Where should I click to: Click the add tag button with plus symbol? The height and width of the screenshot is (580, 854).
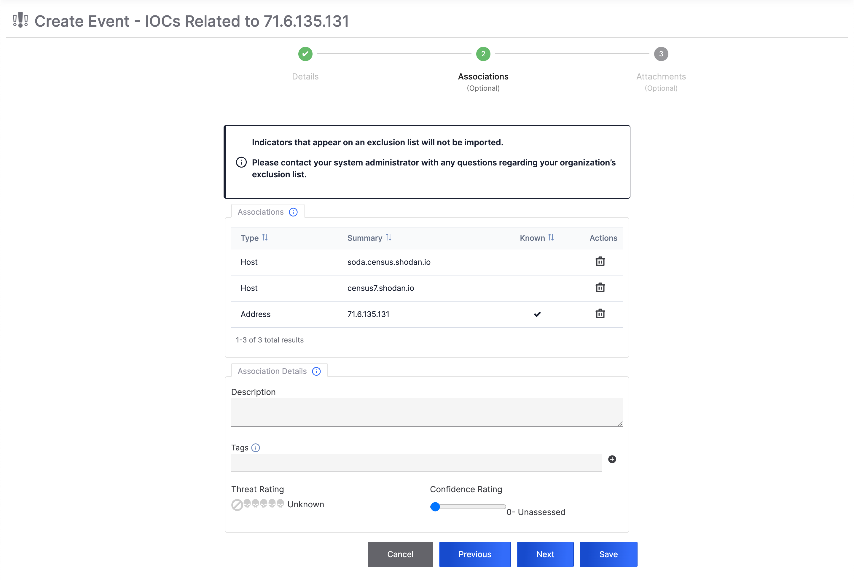tap(613, 460)
